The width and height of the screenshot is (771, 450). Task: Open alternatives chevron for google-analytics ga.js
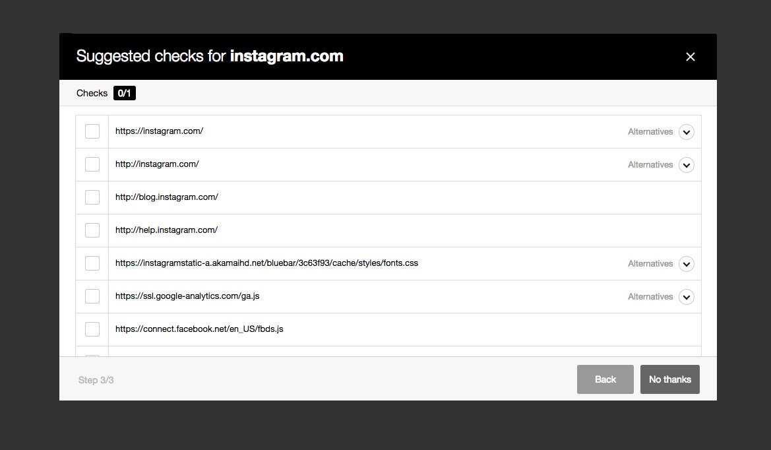[686, 296]
